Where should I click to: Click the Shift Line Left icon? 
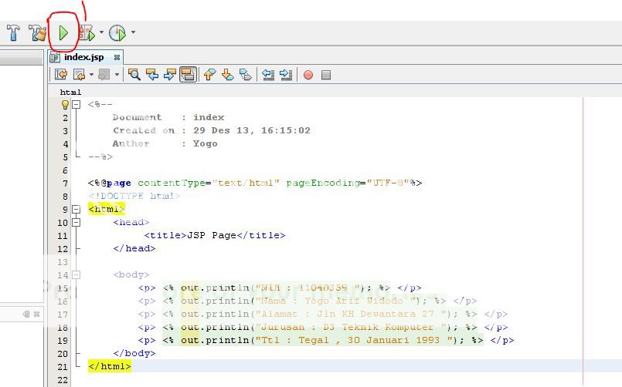click(268, 75)
